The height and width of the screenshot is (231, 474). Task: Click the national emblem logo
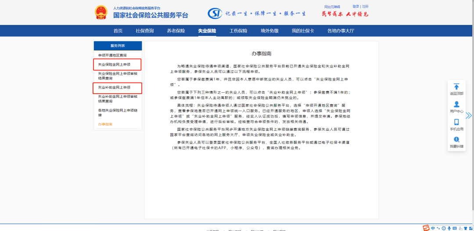pyautogui.click(x=101, y=12)
